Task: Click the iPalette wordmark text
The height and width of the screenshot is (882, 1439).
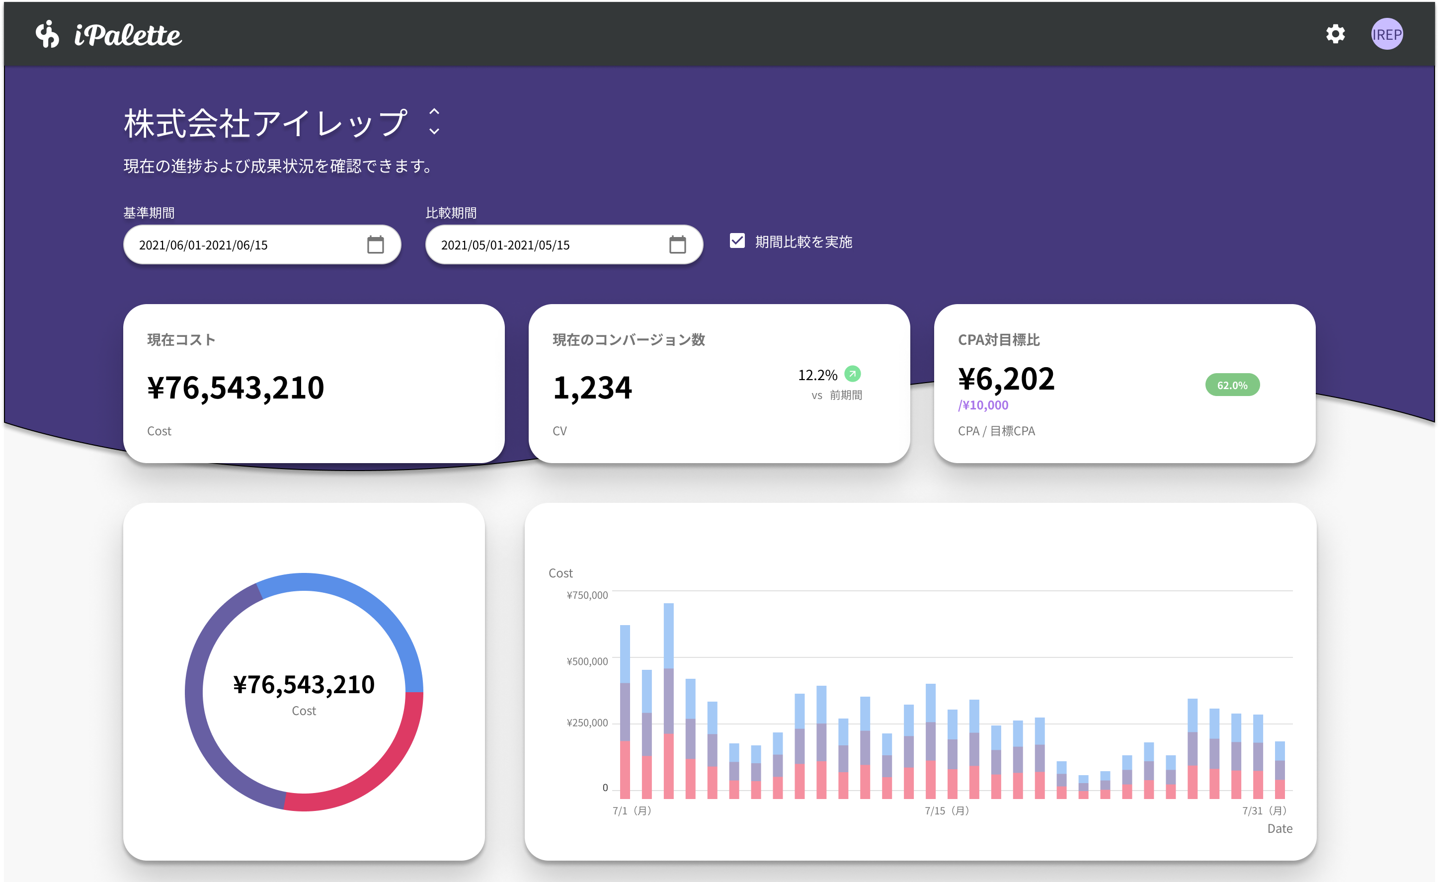Action: pyautogui.click(x=128, y=35)
